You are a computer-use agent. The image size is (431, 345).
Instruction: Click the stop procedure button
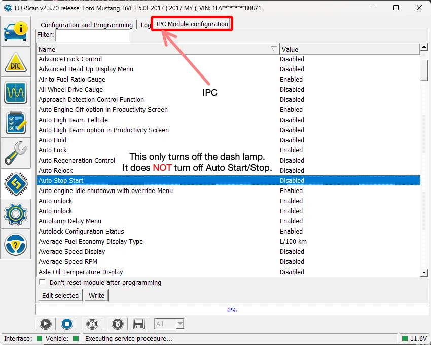[x=67, y=324]
